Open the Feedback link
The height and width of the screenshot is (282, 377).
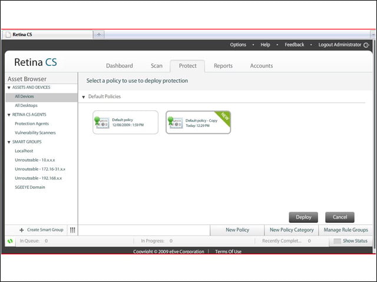tap(295, 45)
